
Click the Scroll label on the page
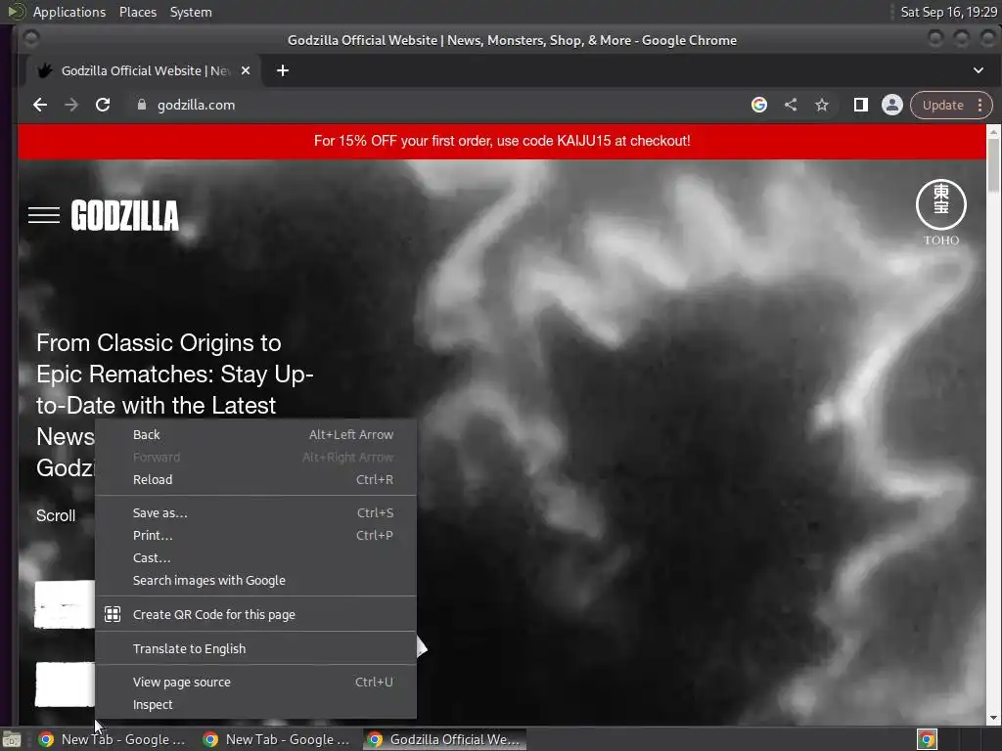tap(56, 515)
